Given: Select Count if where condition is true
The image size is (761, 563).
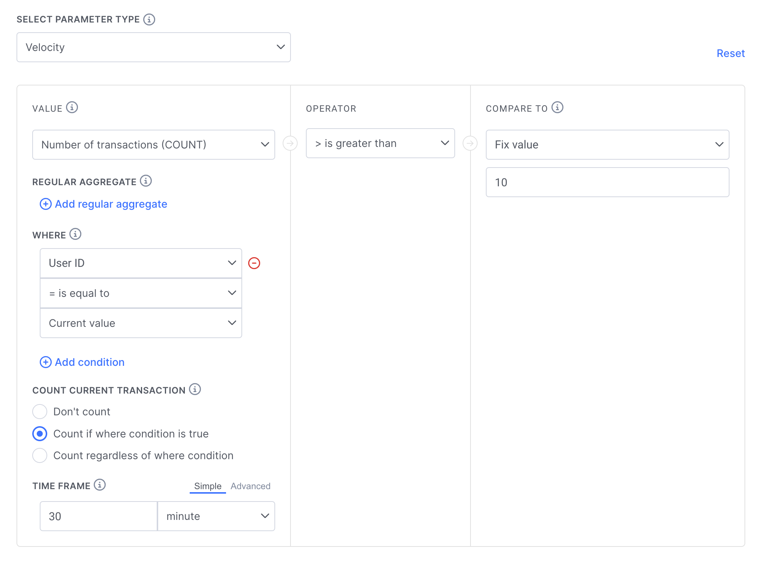Looking at the screenshot, I should click(40, 434).
